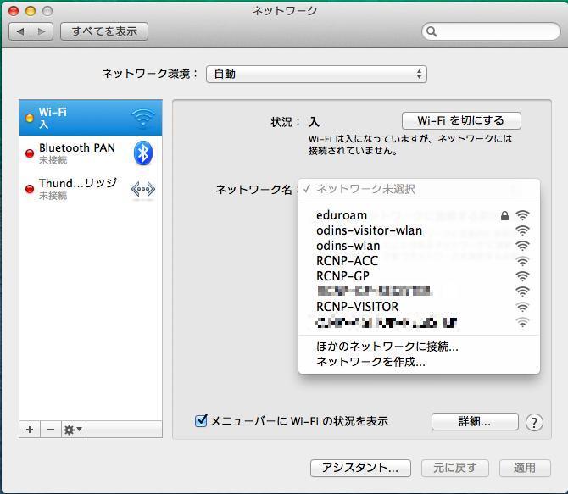Click the minus icon to remove service
Viewport: 568px width, 494px height.
(50, 430)
